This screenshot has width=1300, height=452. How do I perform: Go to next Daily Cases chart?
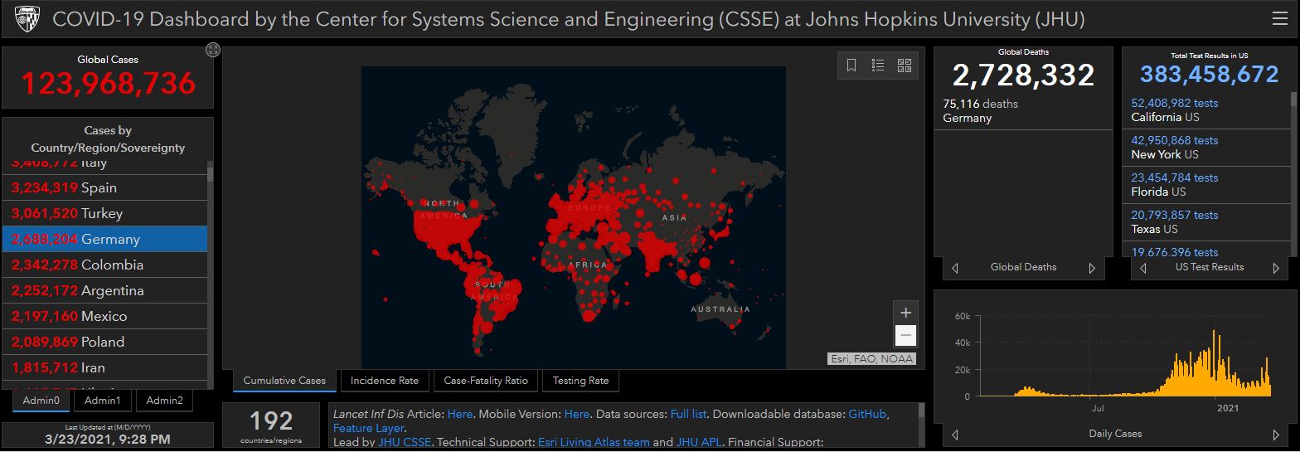tap(1276, 435)
